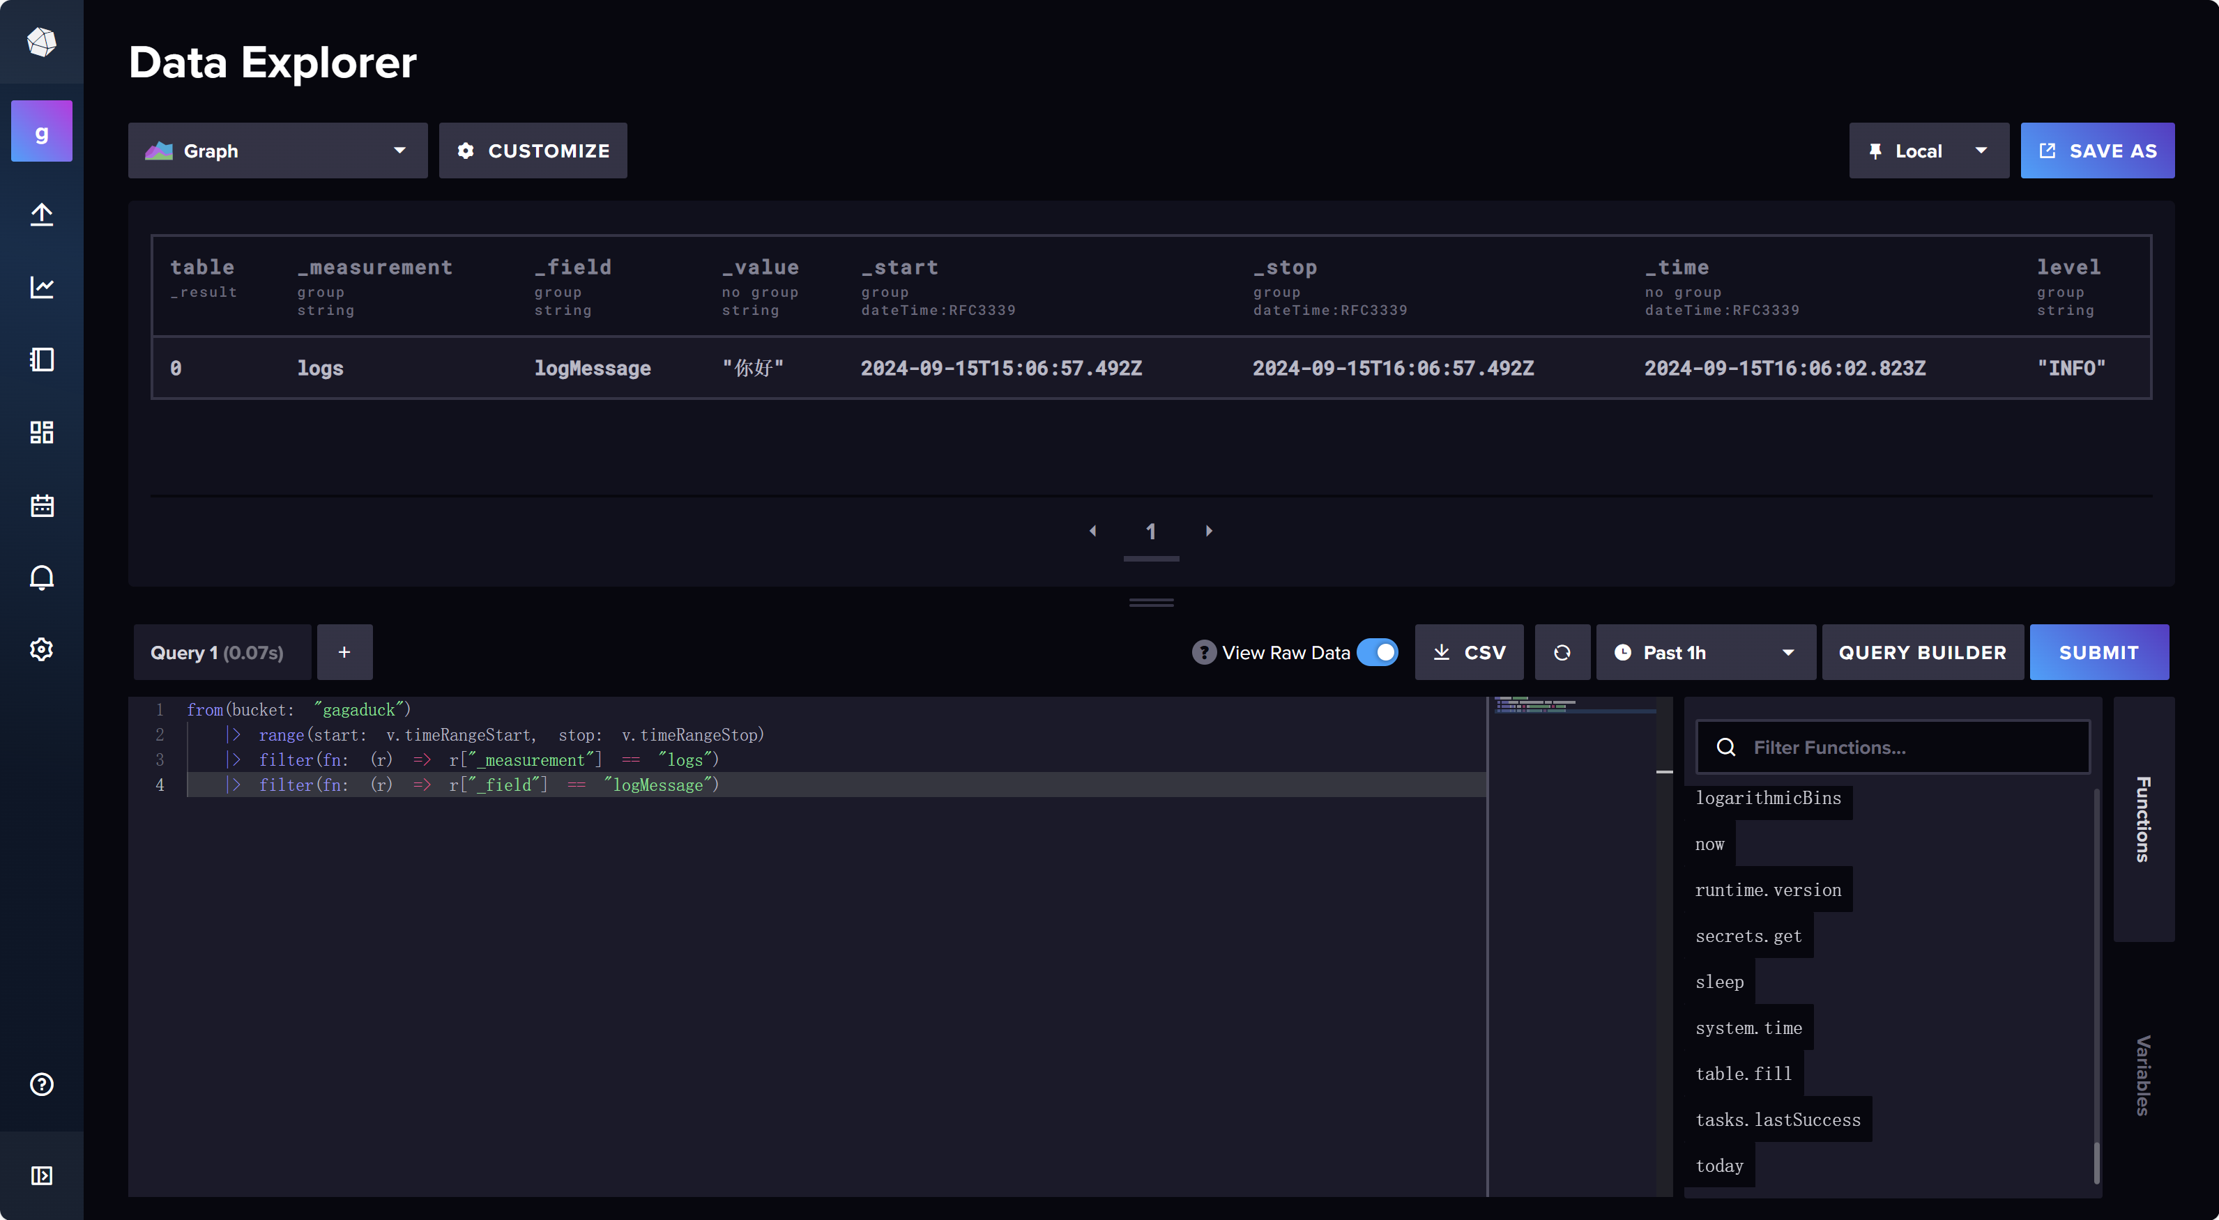Select the Query 1 tab
Viewport: 2219px width, 1220px height.
click(x=222, y=653)
